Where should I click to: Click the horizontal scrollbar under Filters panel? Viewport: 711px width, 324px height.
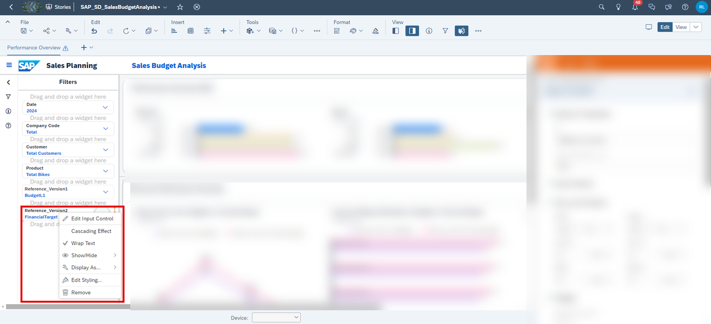pos(68,307)
